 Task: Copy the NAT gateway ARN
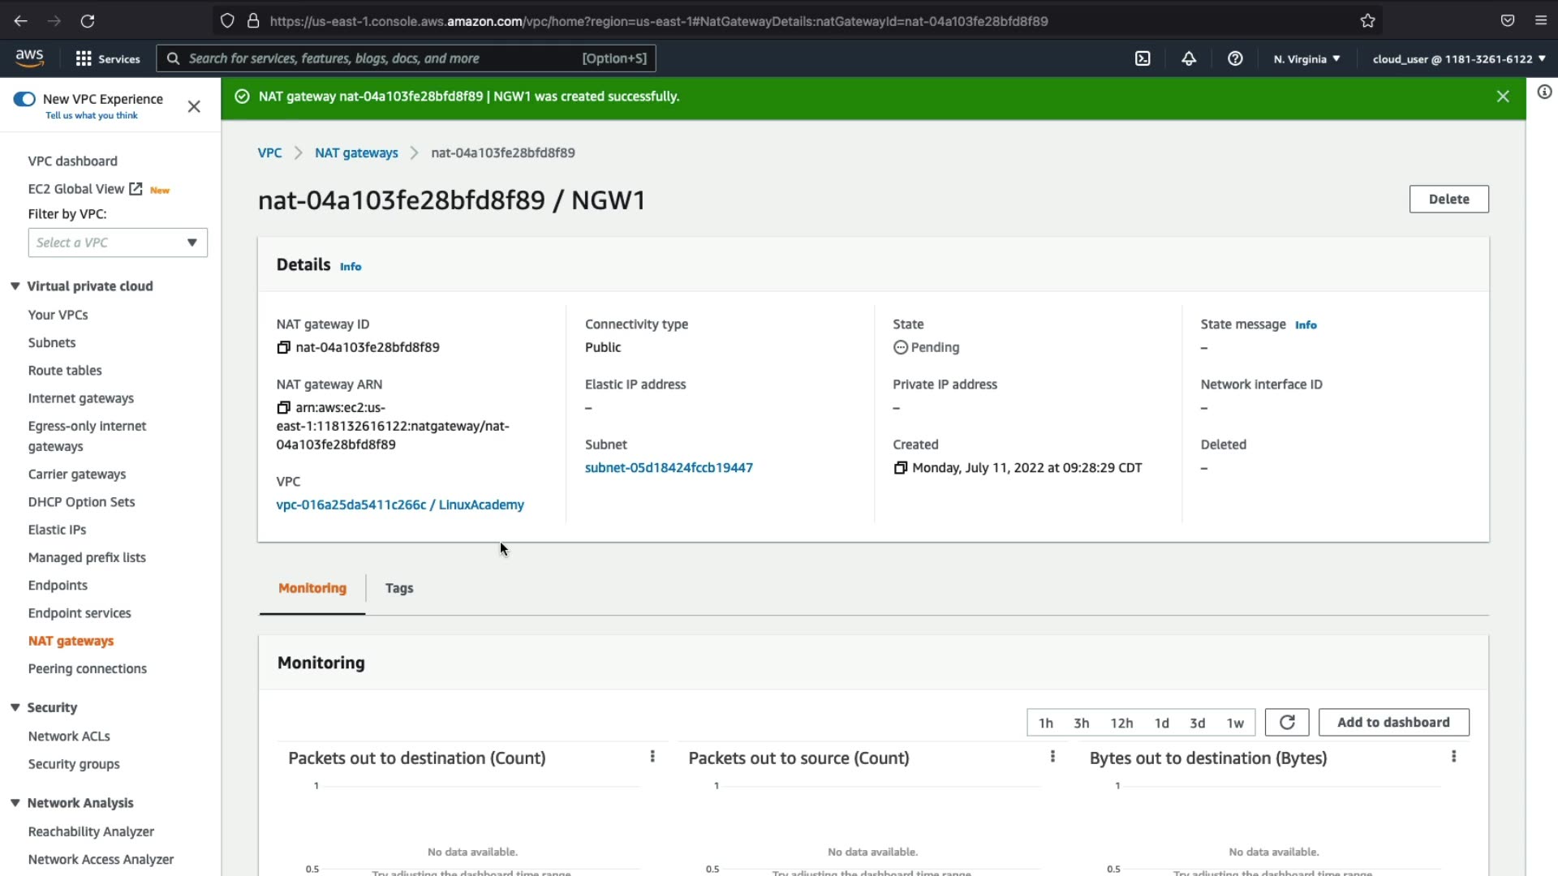tap(283, 407)
